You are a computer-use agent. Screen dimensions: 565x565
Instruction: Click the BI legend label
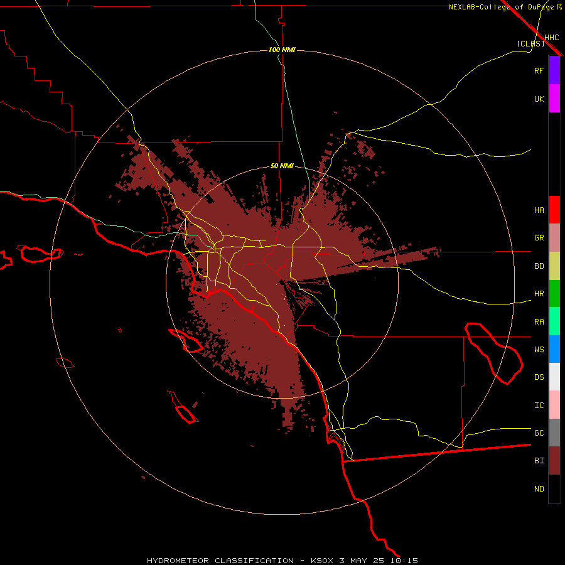tap(539, 461)
